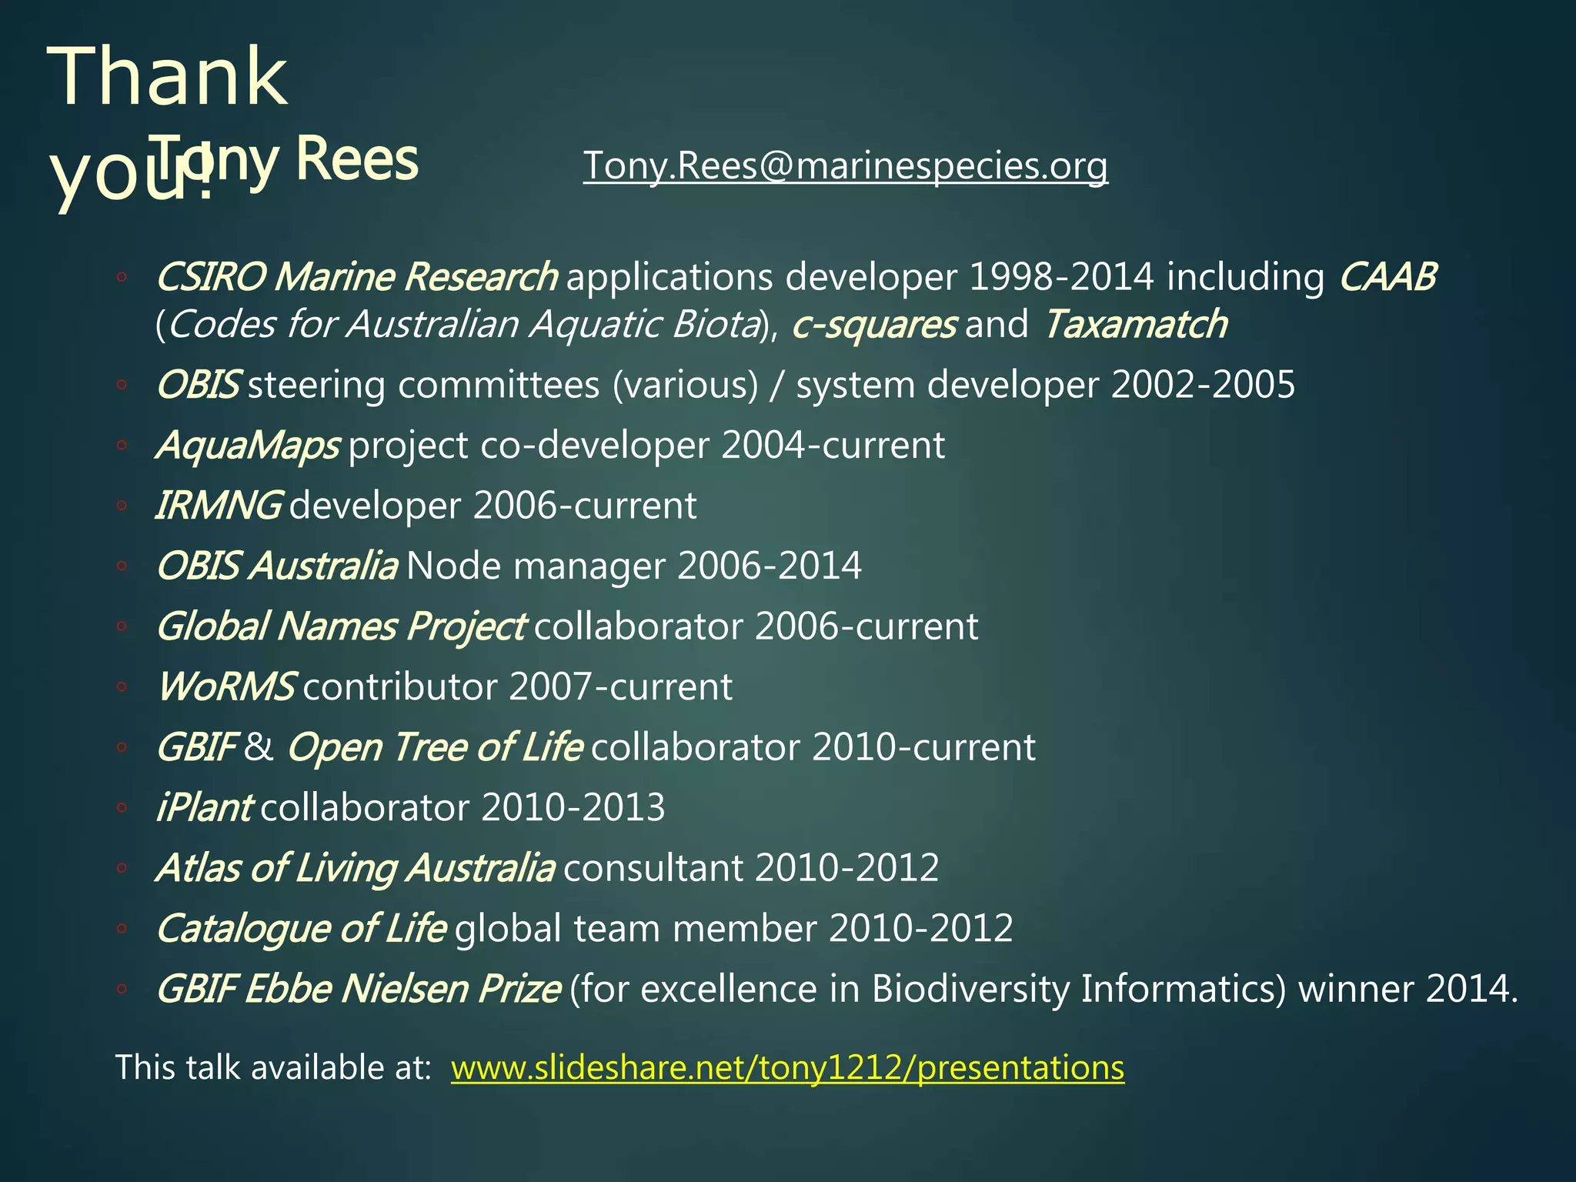The image size is (1576, 1182).
Task: Click the 'Open Tree of Life' text
Action: pos(435,747)
